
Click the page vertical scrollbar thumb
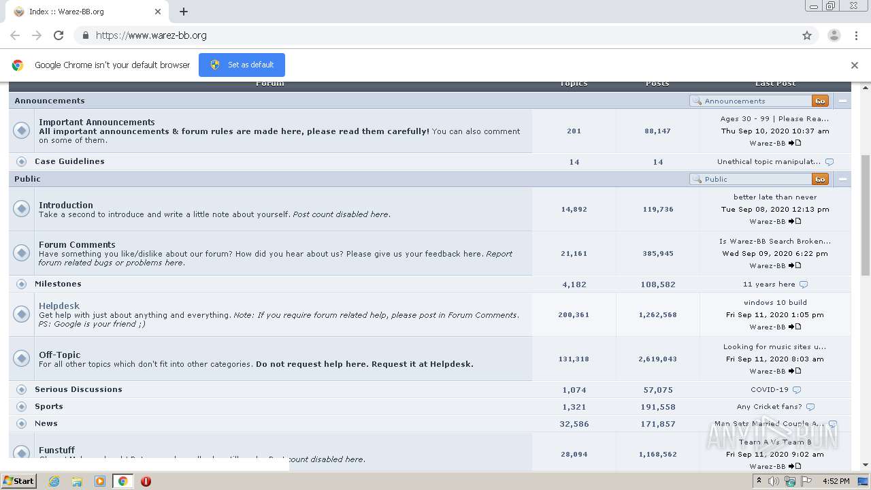tap(866, 215)
